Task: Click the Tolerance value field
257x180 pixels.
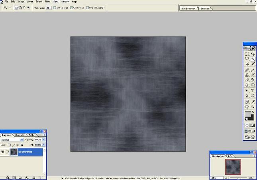Action: [49, 8]
